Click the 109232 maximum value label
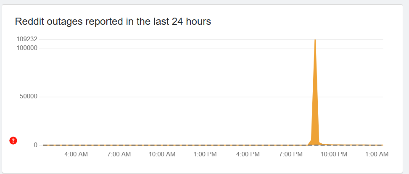This screenshot has height=174, width=409. point(27,39)
